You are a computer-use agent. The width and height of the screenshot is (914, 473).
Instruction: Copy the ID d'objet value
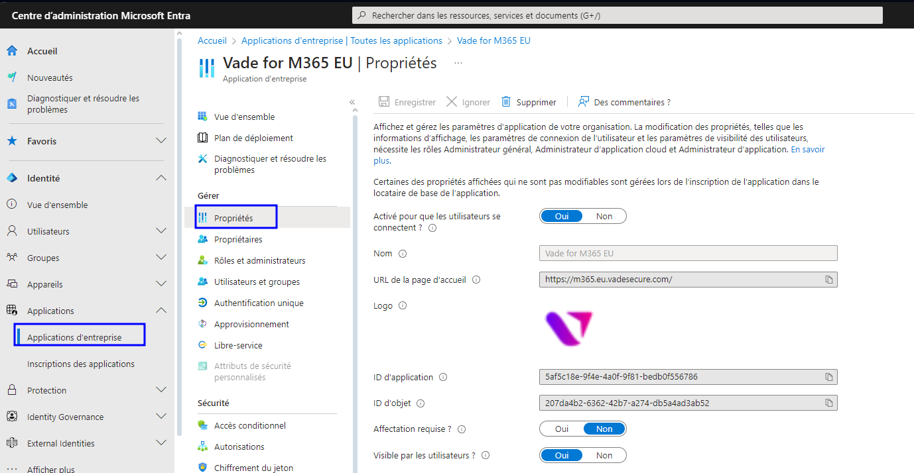pyautogui.click(x=828, y=403)
